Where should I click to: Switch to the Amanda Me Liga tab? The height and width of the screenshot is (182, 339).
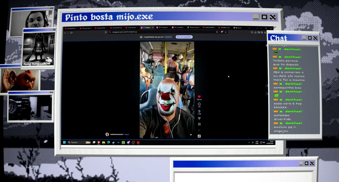coord(116,28)
